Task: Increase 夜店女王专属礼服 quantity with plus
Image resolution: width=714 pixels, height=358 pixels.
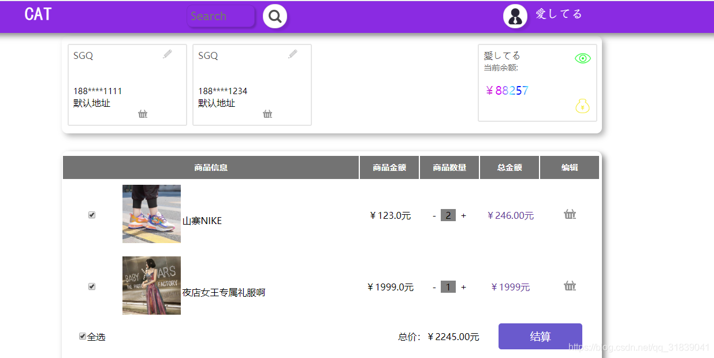Action: pyautogui.click(x=463, y=287)
